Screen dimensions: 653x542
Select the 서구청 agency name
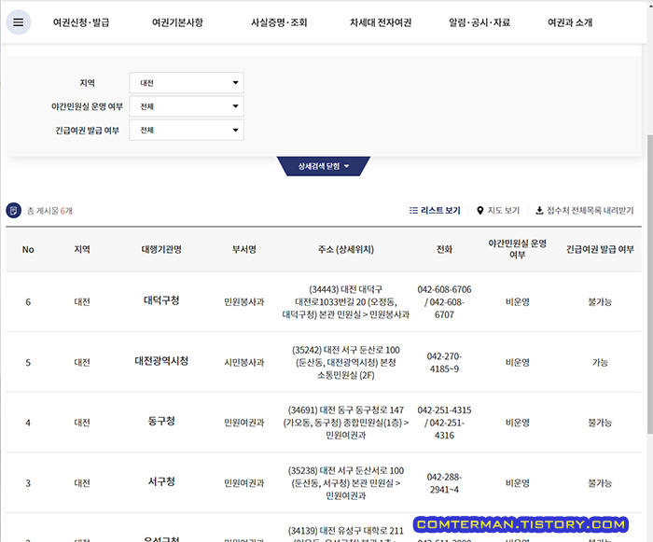(161, 481)
